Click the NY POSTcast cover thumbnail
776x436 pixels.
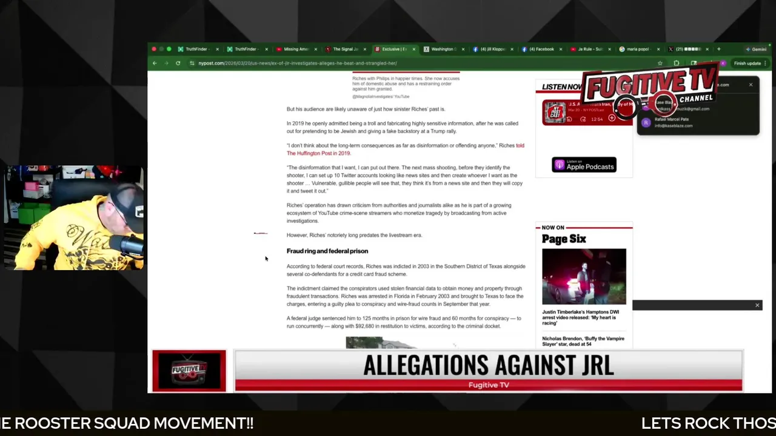click(x=555, y=112)
